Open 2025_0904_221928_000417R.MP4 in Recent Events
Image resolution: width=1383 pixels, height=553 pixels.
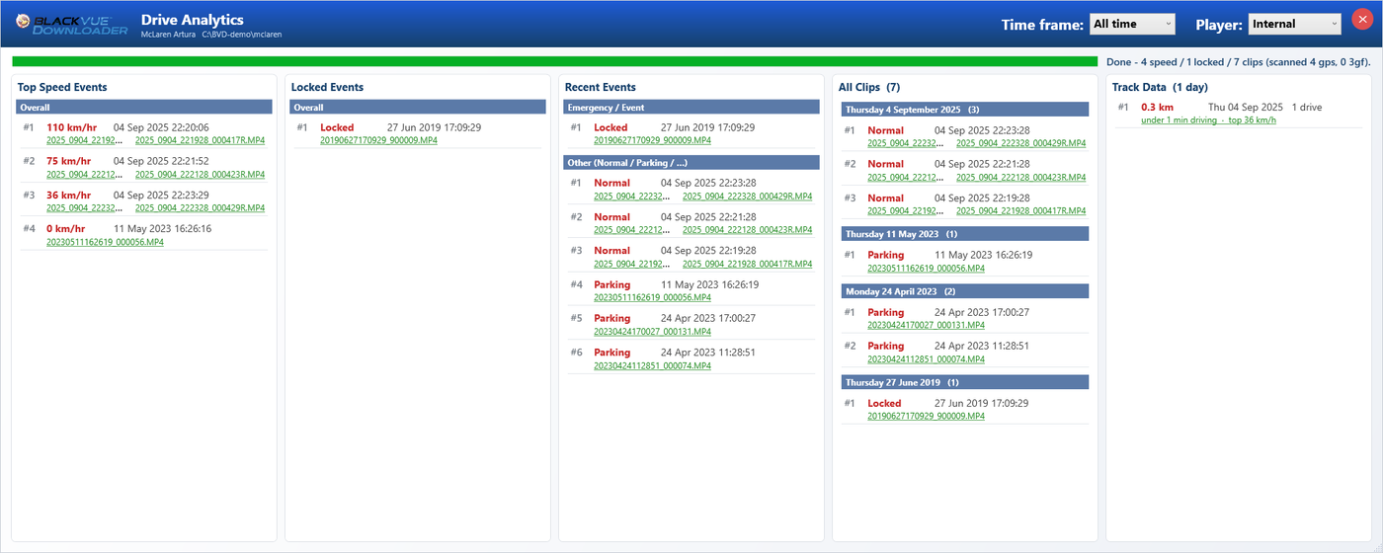click(747, 264)
